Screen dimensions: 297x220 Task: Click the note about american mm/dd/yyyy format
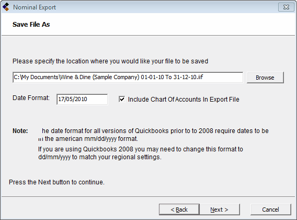(153, 135)
